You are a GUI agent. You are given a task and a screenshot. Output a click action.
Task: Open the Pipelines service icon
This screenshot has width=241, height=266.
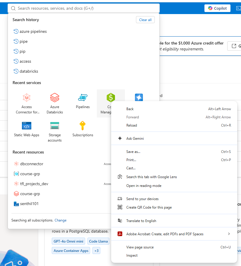(x=83, y=98)
